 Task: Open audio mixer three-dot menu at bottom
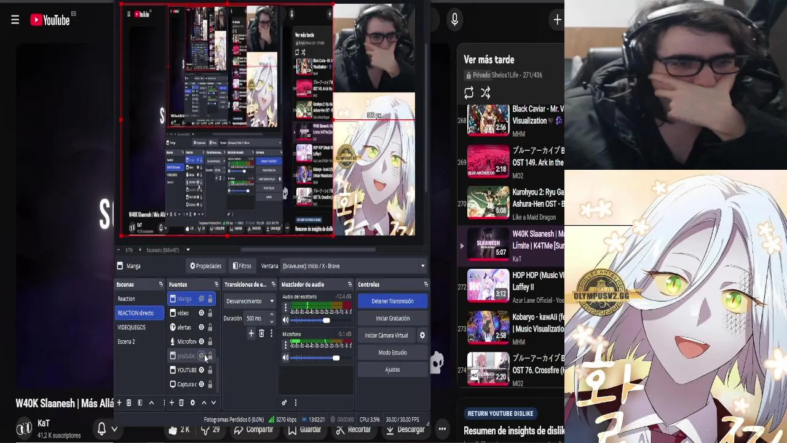point(295,402)
